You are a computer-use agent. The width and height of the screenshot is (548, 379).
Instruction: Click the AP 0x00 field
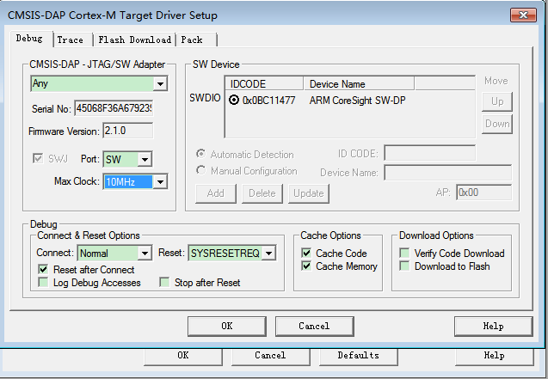pyautogui.click(x=483, y=193)
